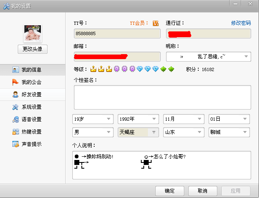Open the day dropdown showing 01日

[229, 119]
